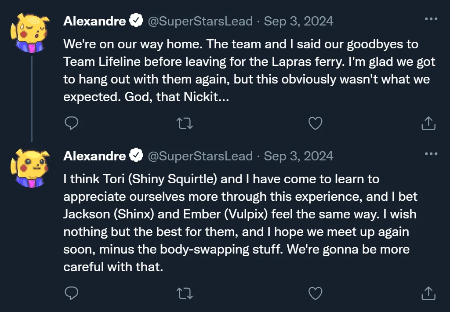Screen dimensions: 450x312
Task: Reply to the second tweet about Tori
Action: click(71, 293)
